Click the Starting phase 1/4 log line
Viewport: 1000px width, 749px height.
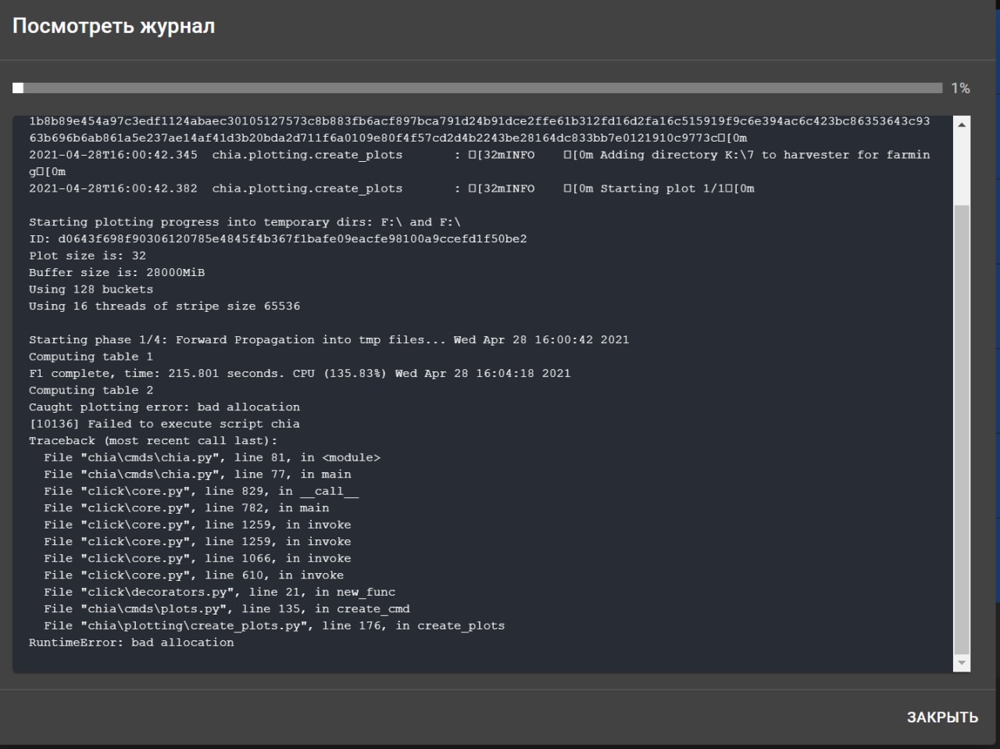pos(328,340)
